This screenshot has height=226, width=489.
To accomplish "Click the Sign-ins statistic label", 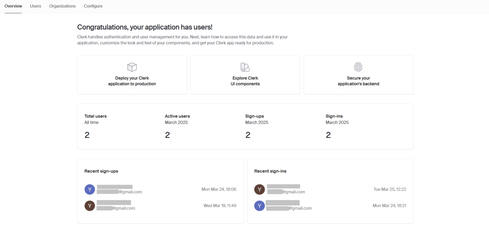I will tap(334, 116).
